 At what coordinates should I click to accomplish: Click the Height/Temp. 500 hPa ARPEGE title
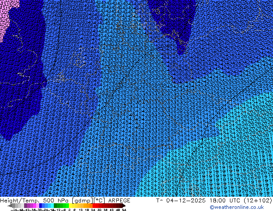[65, 201]
